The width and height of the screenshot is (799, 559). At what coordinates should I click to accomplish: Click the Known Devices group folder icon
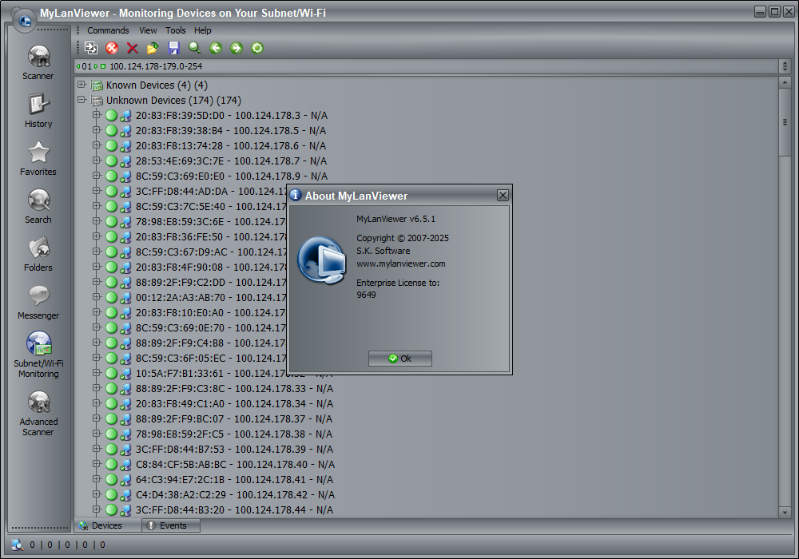click(97, 85)
